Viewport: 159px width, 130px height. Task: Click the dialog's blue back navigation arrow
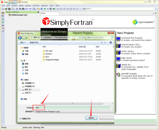coord(20,38)
